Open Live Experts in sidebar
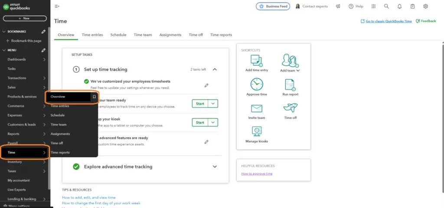 pyautogui.click(x=16, y=190)
